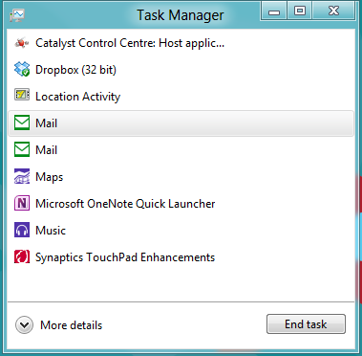
Task: Click the Synaptics TouchPad icon
Action: click(22, 256)
